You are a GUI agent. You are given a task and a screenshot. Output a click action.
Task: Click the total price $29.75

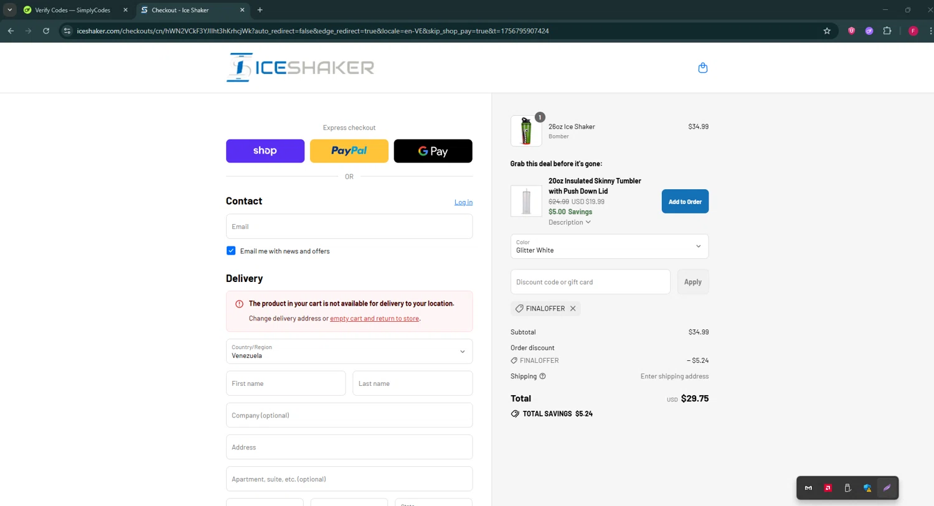(x=695, y=398)
